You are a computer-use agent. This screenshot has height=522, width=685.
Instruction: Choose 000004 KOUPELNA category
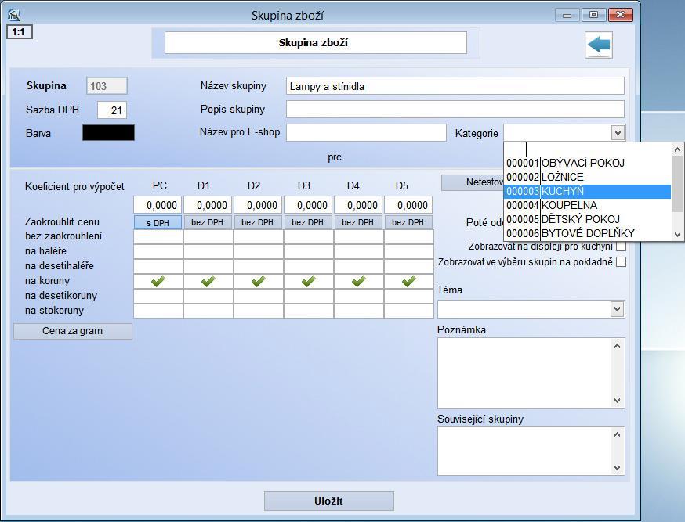tap(587, 205)
